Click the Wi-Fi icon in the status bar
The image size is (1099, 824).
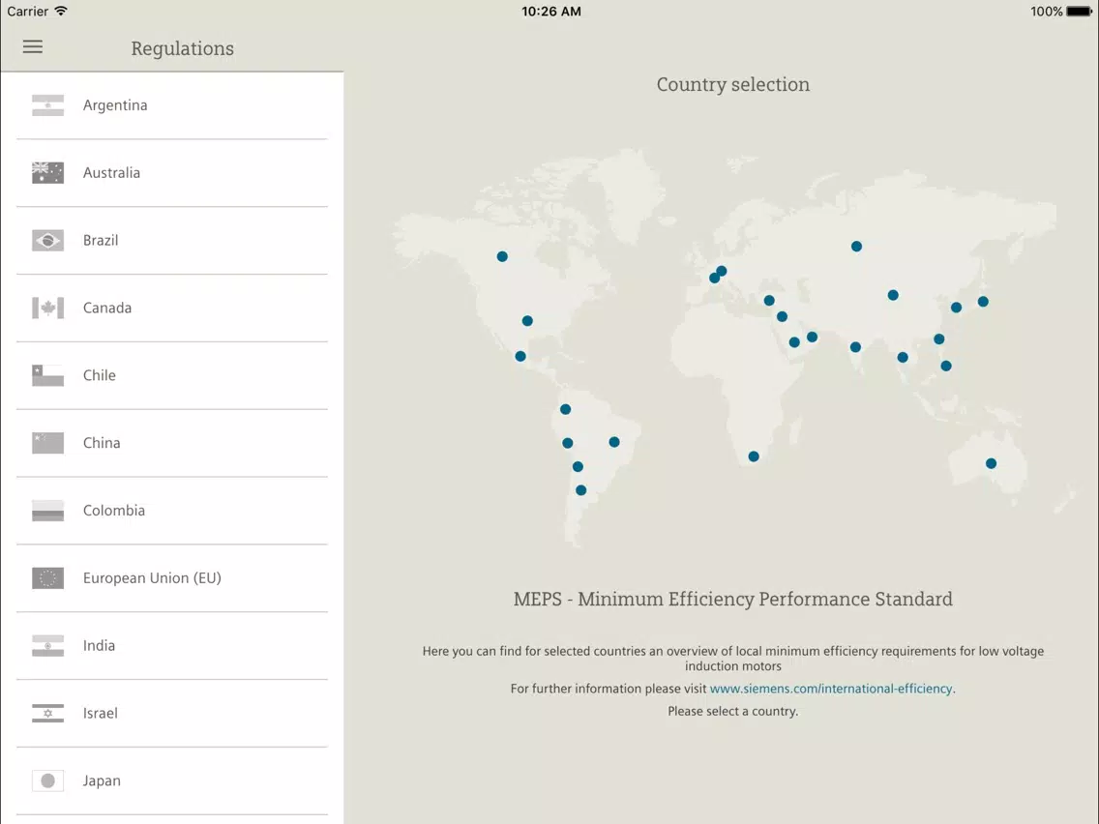(x=61, y=12)
